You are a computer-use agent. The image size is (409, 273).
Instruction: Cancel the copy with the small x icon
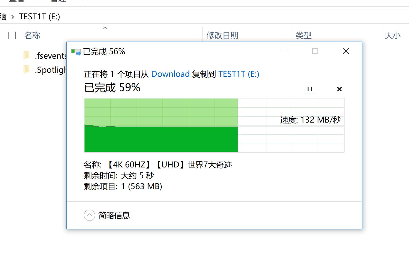[339, 89]
